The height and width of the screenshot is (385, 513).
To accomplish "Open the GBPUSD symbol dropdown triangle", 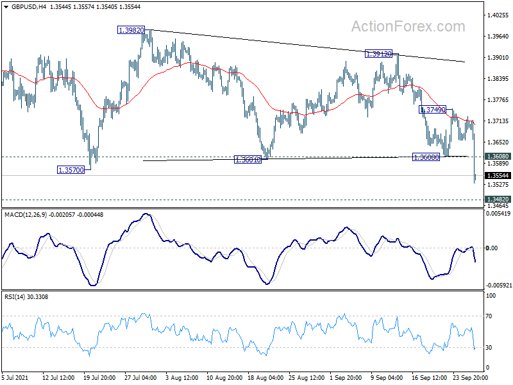I will (6, 7).
